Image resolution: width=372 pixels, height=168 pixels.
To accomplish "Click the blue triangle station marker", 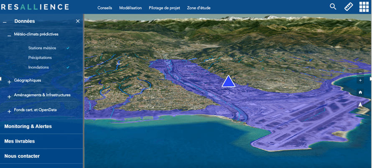I will [228, 82].
